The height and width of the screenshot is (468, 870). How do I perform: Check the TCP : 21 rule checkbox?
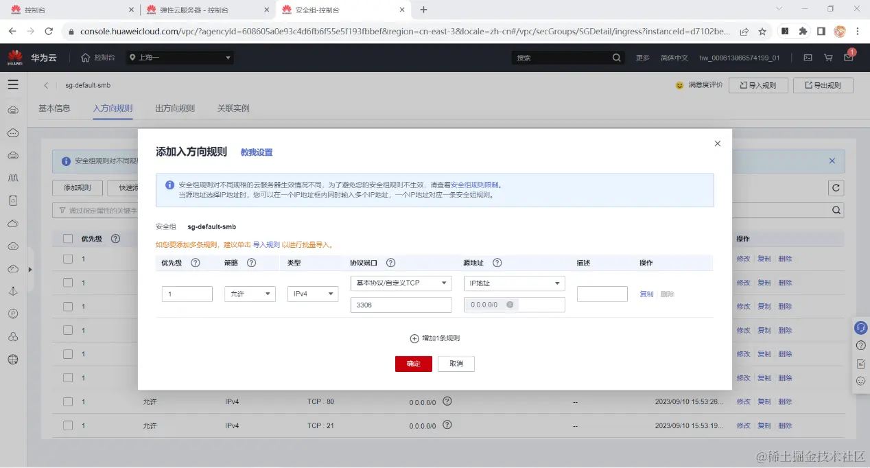coord(68,425)
